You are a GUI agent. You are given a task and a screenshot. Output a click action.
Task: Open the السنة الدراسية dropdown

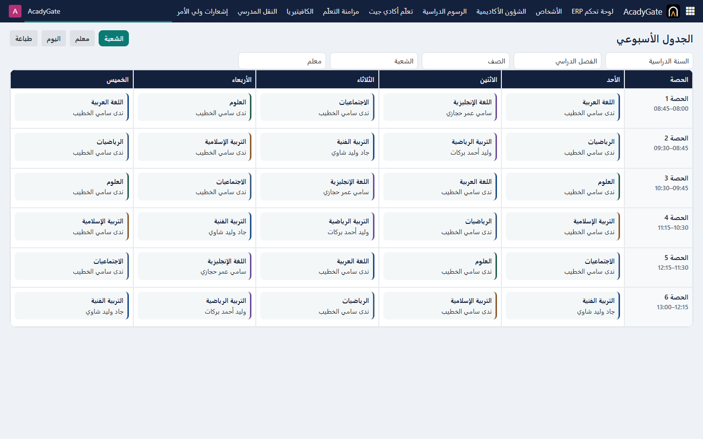(649, 61)
